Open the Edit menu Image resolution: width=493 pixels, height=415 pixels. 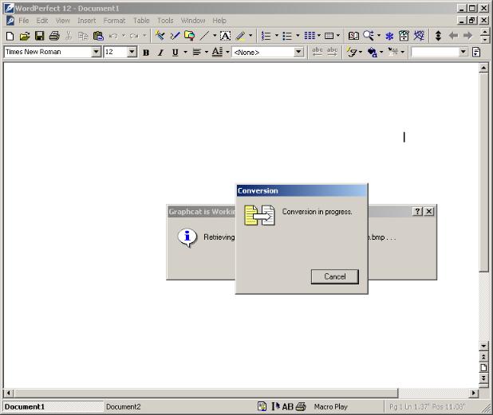pyautogui.click(x=42, y=21)
